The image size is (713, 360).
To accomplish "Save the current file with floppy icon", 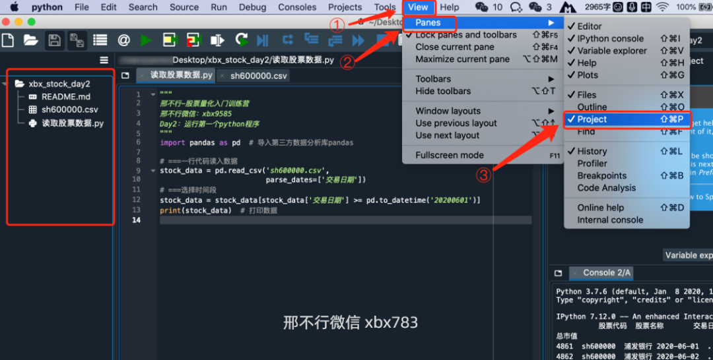I will pyautogui.click(x=54, y=40).
